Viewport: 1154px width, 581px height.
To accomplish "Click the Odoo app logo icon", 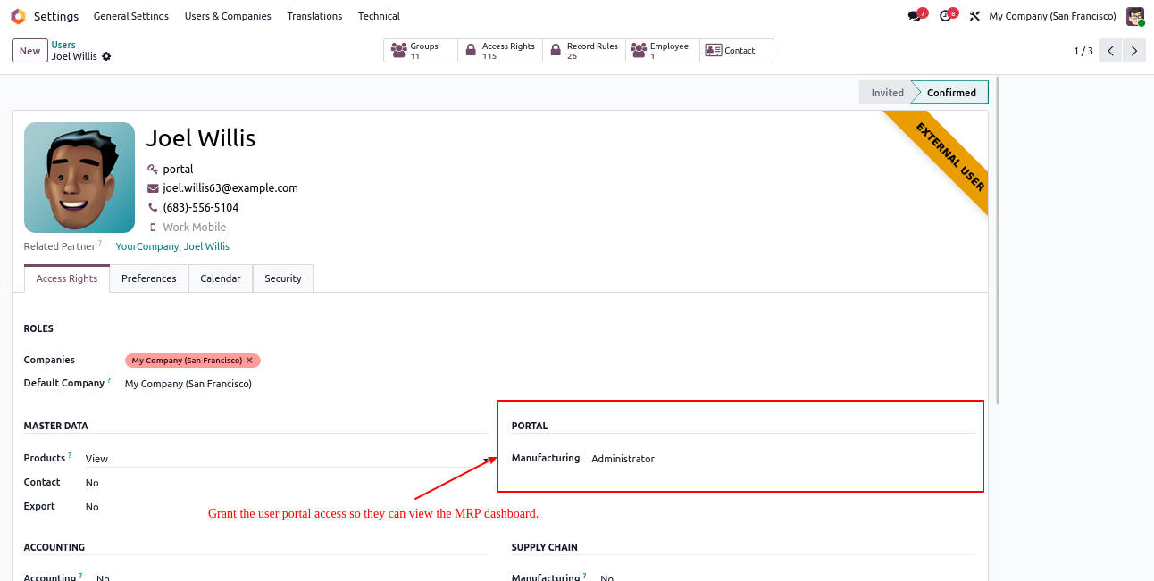I will tap(18, 16).
